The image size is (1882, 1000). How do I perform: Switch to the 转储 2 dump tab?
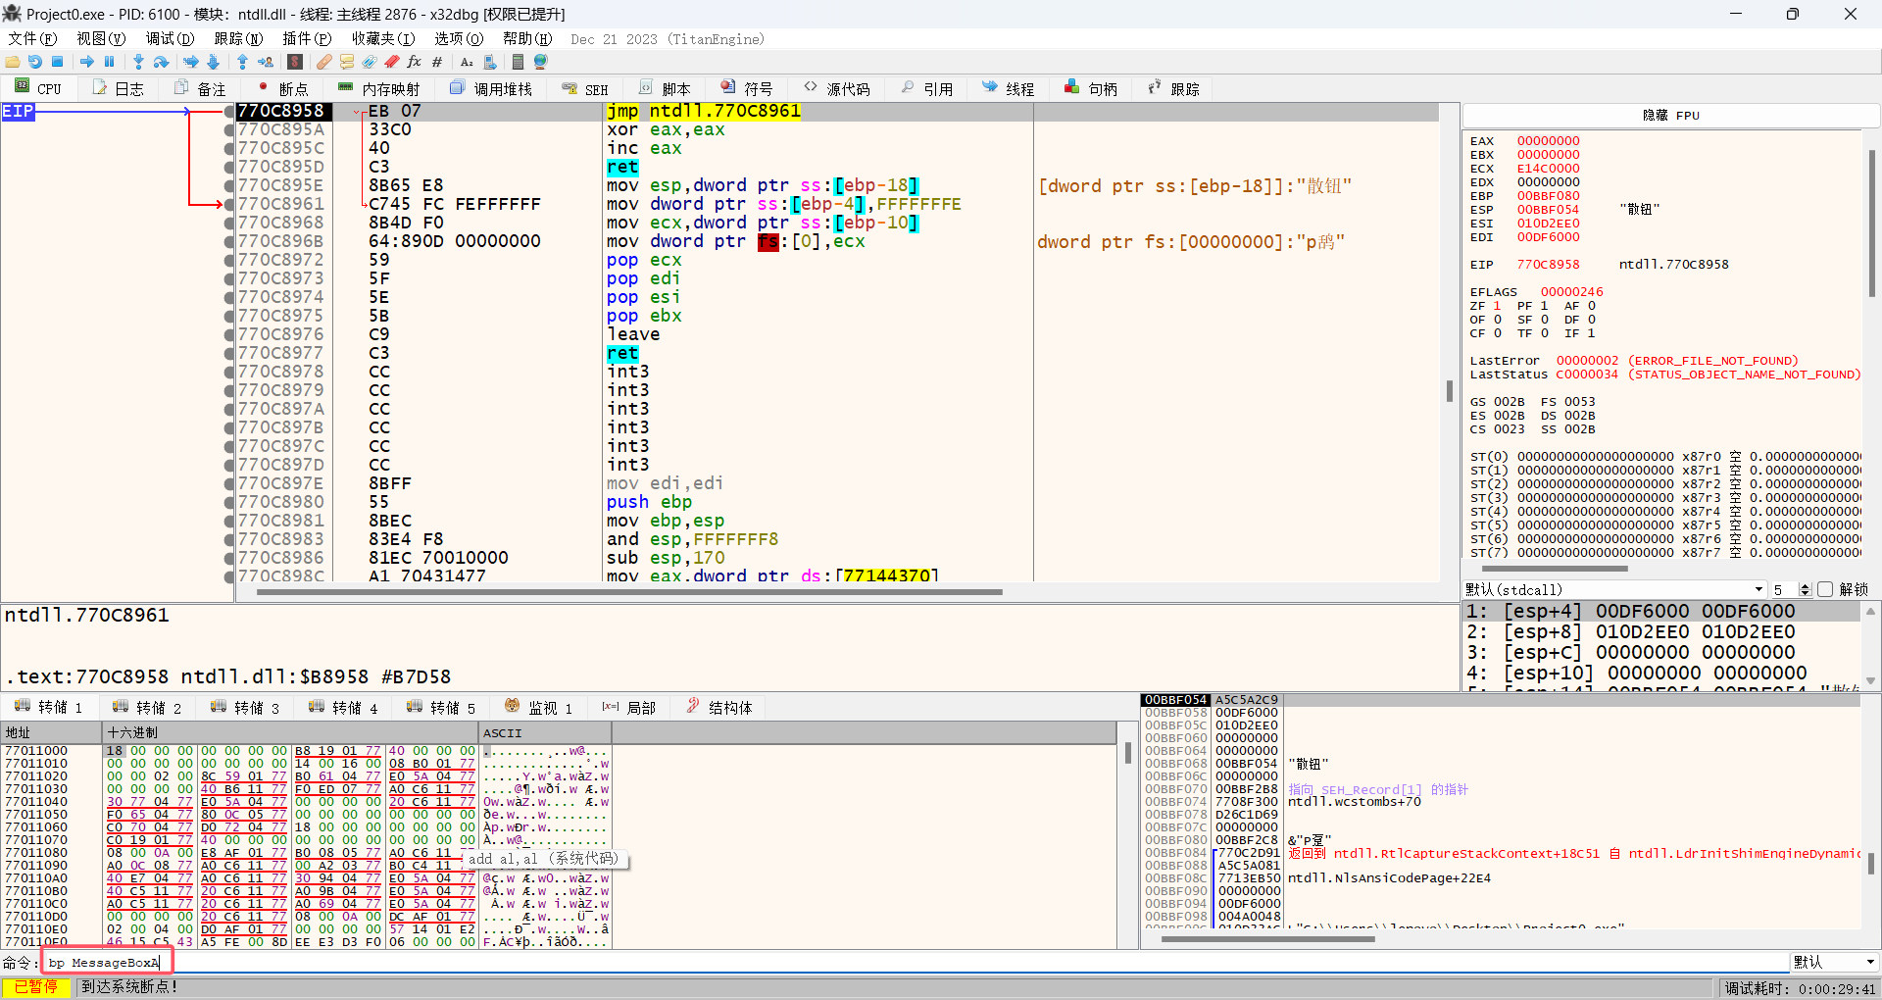147,707
